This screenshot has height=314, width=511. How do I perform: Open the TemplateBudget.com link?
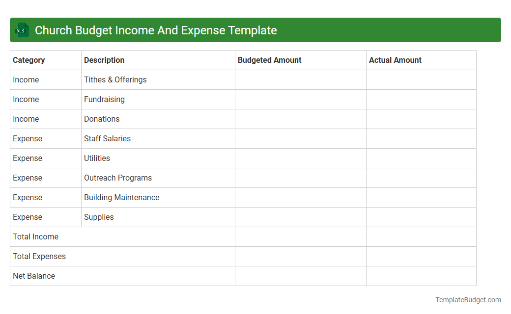pyautogui.click(x=468, y=299)
